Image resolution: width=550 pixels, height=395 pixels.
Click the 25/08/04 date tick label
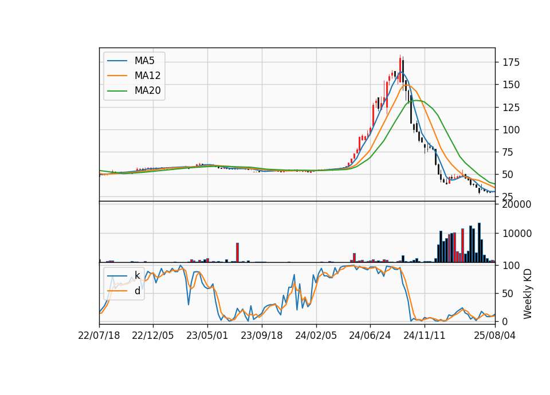click(495, 335)
